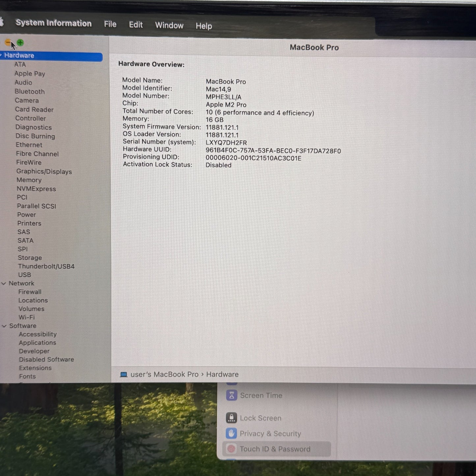Image resolution: width=476 pixels, height=476 pixels.
Task: Select Thunderbolt/USB4 in the sidebar
Action: click(46, 266)
